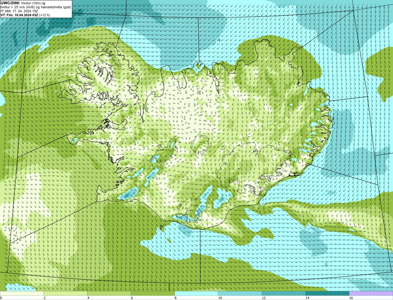Click the UWC/DINI title text
Screen dimensions: 393x300
[10, 3]
